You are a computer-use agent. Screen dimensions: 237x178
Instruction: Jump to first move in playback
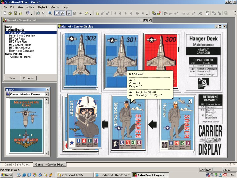(115, 13)
